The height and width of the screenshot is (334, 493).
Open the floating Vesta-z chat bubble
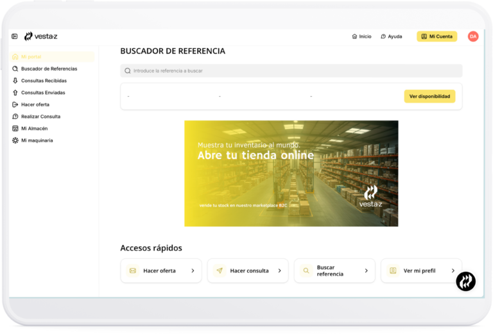465,281
